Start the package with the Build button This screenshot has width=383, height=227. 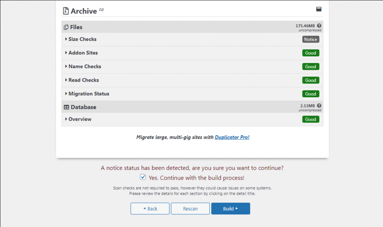coord(230,208)
